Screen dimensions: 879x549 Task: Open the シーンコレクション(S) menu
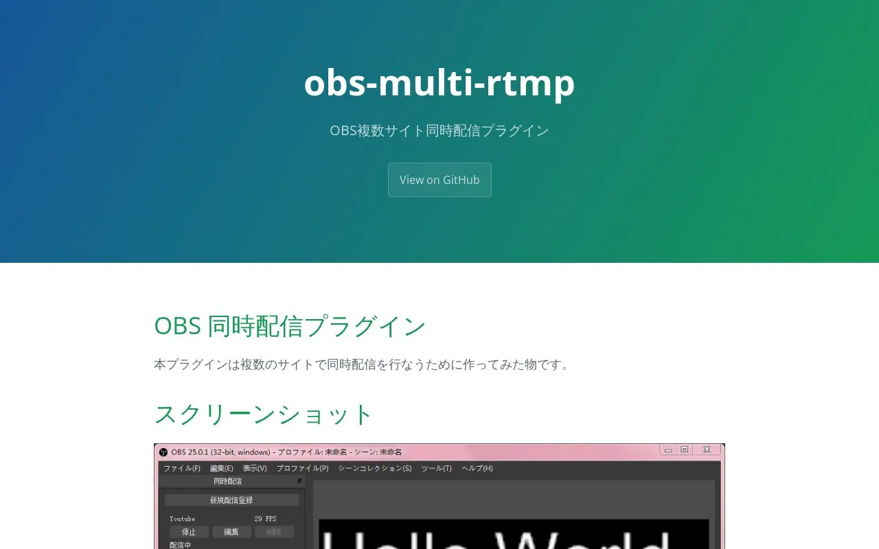pos(375,469)
